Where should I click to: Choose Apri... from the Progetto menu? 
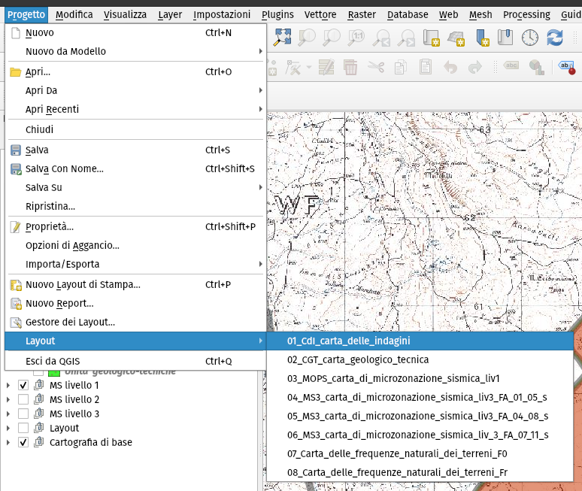click(135, 71)
